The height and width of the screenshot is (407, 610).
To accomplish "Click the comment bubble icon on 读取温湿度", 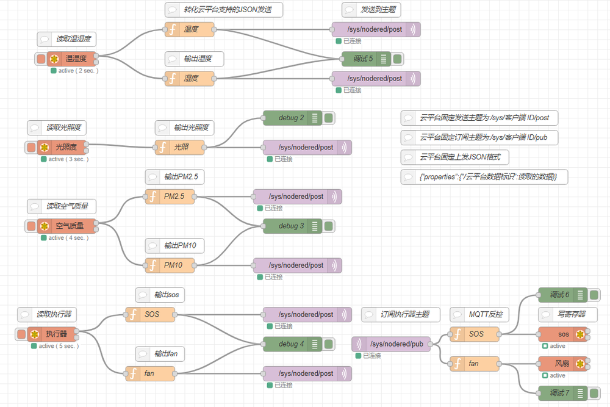I will (x=45, y=39).
